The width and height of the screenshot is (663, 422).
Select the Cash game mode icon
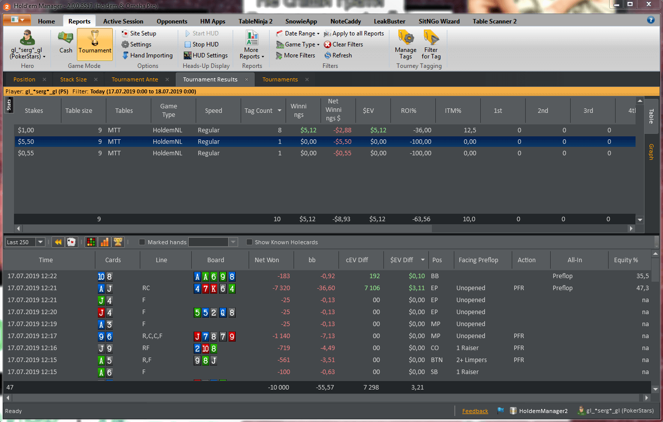click(x=66, y=42)
